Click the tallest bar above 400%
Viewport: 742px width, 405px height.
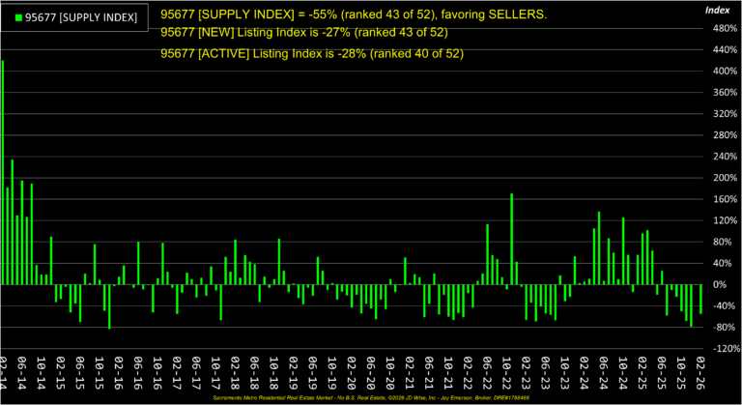point(3,172)
